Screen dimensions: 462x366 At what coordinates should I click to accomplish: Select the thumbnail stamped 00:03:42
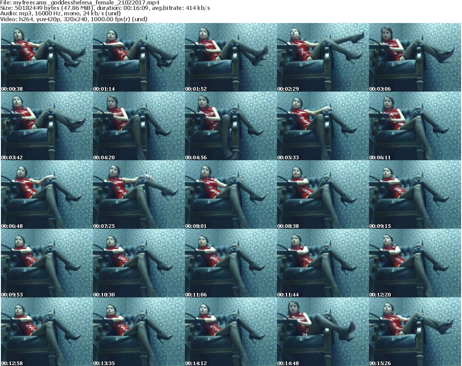[x=47, y=126]
